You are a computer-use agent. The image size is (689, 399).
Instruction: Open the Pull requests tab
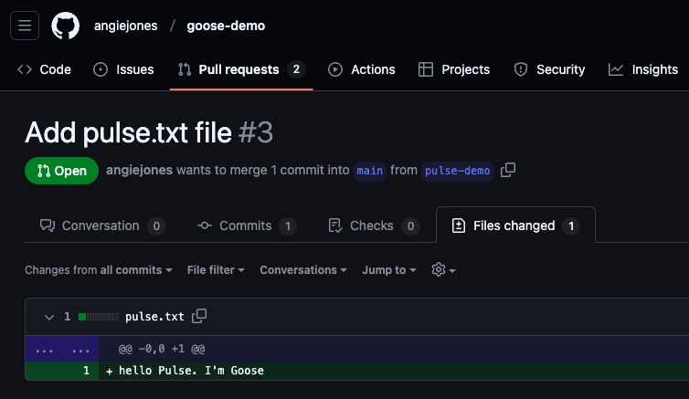(241, 69)
